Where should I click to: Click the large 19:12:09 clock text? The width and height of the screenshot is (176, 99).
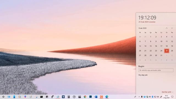147,18
